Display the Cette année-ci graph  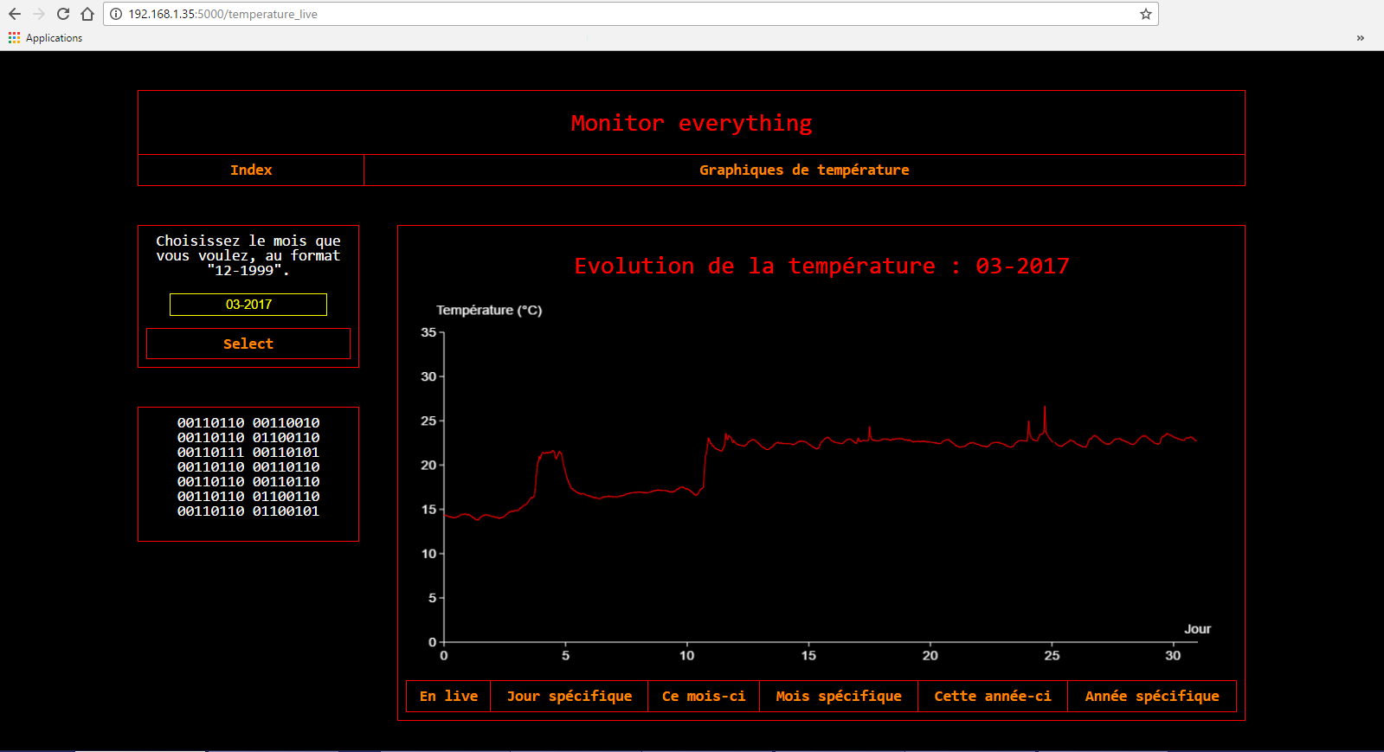(x=992, y=697)
